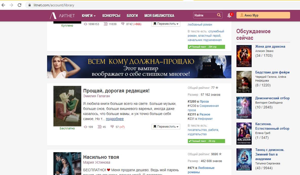Click rating star next to 9696
300x175 pixels.
point(220,154)
